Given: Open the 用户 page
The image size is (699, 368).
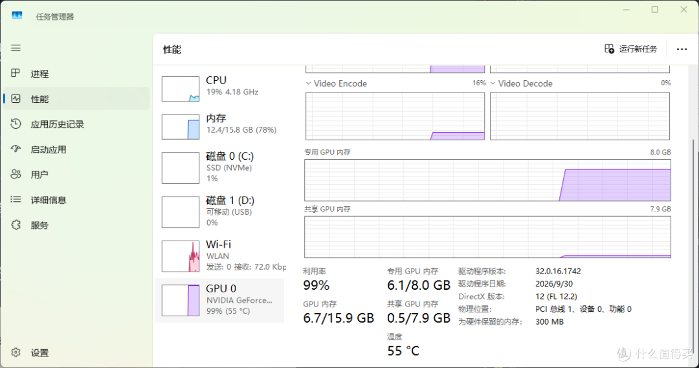Looking at the screenshot, I should pyautogui.click(x=76, y=175).
